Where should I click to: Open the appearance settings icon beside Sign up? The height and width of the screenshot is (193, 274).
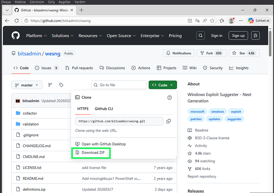pyautogui.click(x=255, y=36)
